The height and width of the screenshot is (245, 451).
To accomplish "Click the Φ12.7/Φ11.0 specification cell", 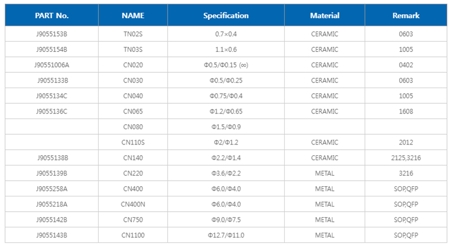I will [x=225, y=235].
